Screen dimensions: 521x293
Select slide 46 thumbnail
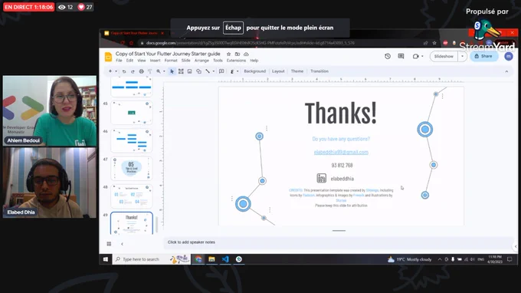pos(132,140)
